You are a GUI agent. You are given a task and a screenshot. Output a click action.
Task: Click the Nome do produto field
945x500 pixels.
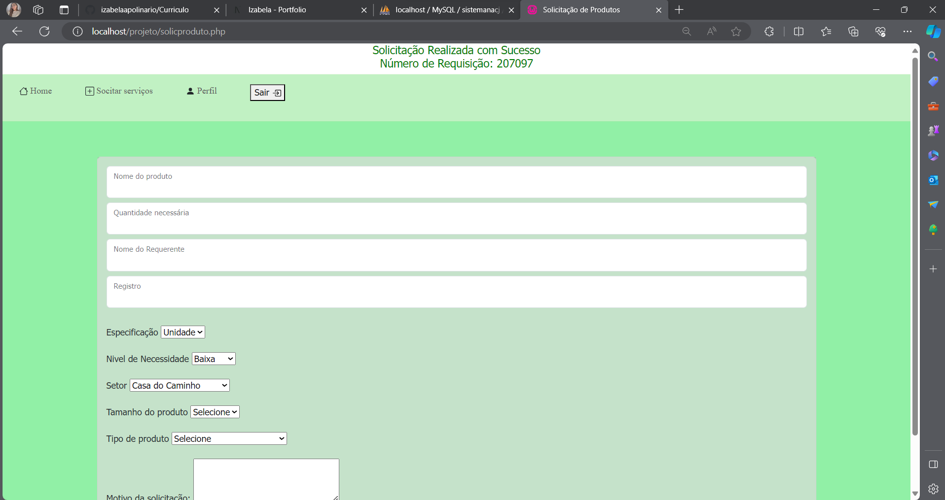coord(456,182)
